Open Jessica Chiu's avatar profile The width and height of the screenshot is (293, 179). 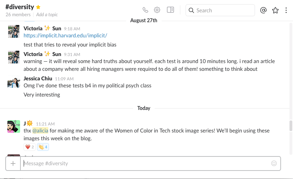tap(14, 82)
